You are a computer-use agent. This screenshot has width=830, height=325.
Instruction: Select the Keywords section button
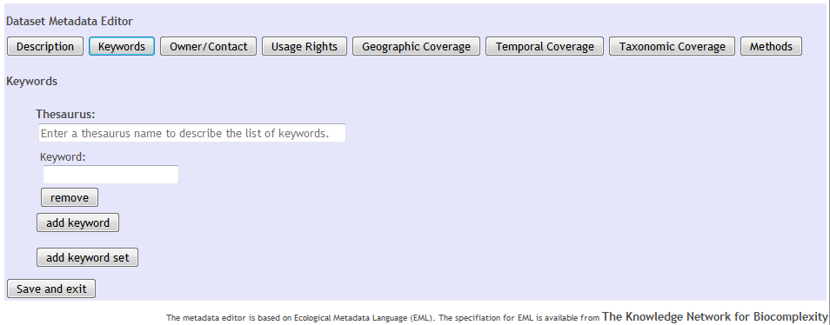click(x=122, y=47)
